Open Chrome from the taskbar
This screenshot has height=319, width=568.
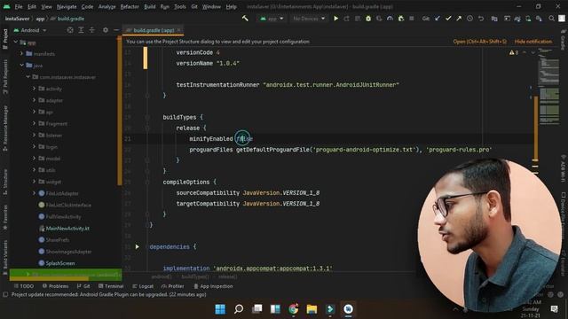tap(294, 309)
